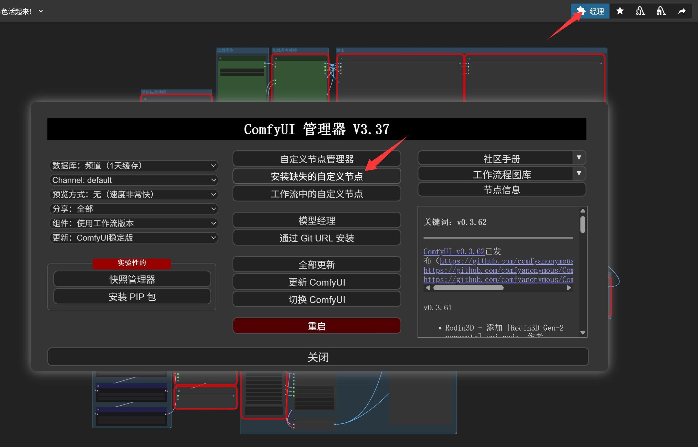698x447 pixels.
Task: Click right arrow of horizontal news scrollbar
Action: point(568,288)
